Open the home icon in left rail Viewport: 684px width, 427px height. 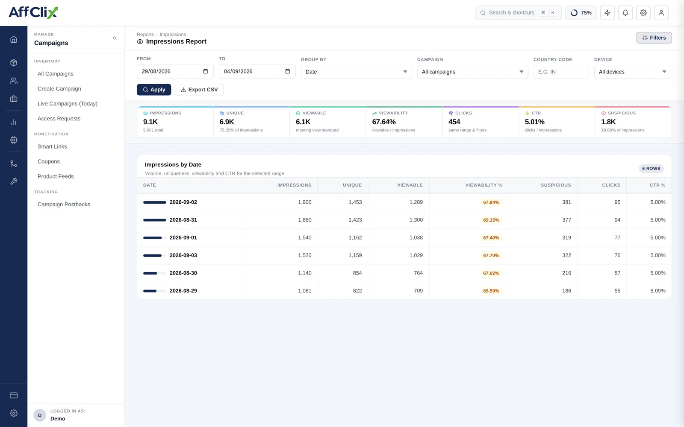(x=14, y=39)
